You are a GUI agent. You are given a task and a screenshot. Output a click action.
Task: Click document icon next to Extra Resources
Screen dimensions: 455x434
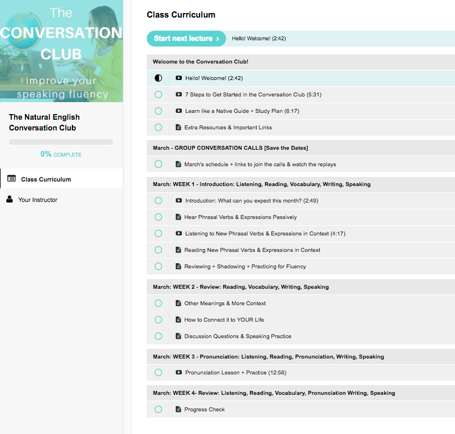point(178,128)
